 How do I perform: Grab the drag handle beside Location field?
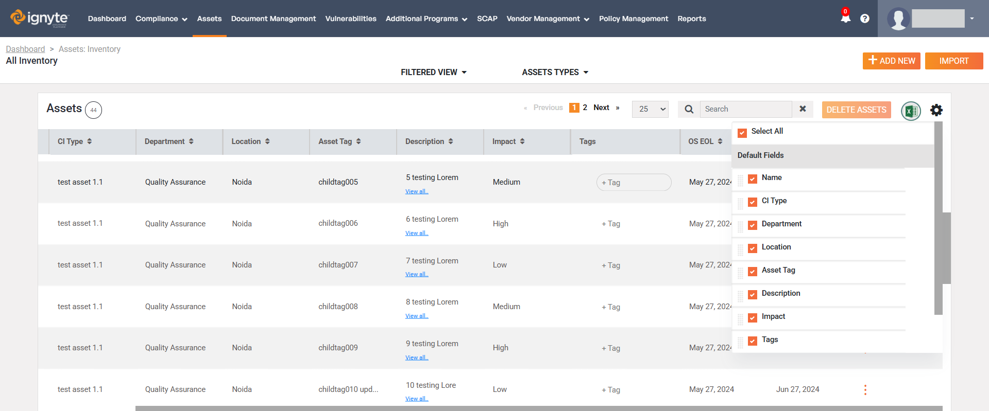pos(741,249)
